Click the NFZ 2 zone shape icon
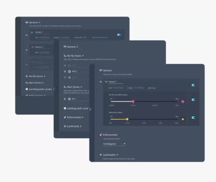 pos(69,72)
